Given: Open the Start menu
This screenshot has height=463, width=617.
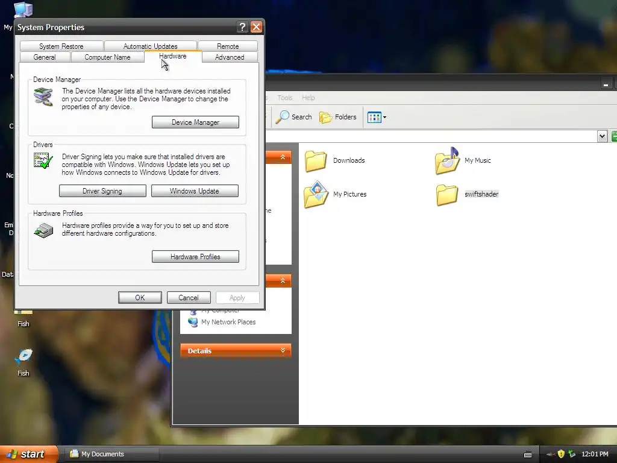Looking at the screenshot, I should pyautogui.click(x=29, y=454).
